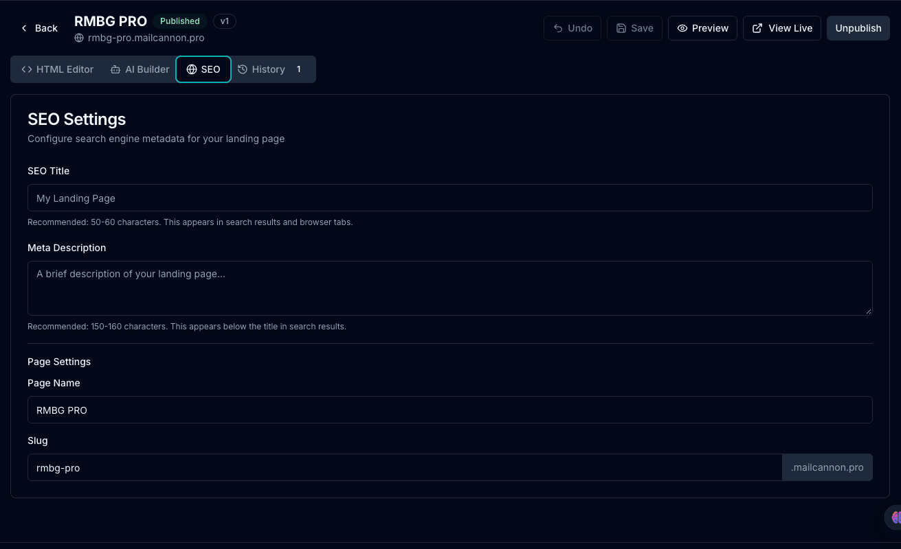The image size is (901, 549).
Task: Select the SEO tab
Action: coord(203,69)
